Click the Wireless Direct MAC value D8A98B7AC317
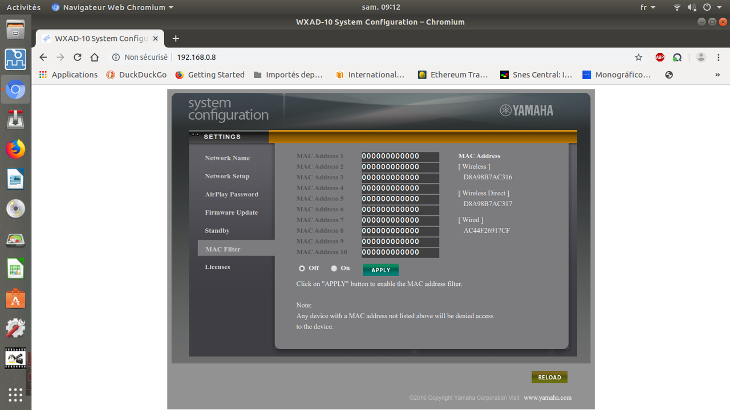The height and width of the screenshot is (410, 730). pos(488,203)
